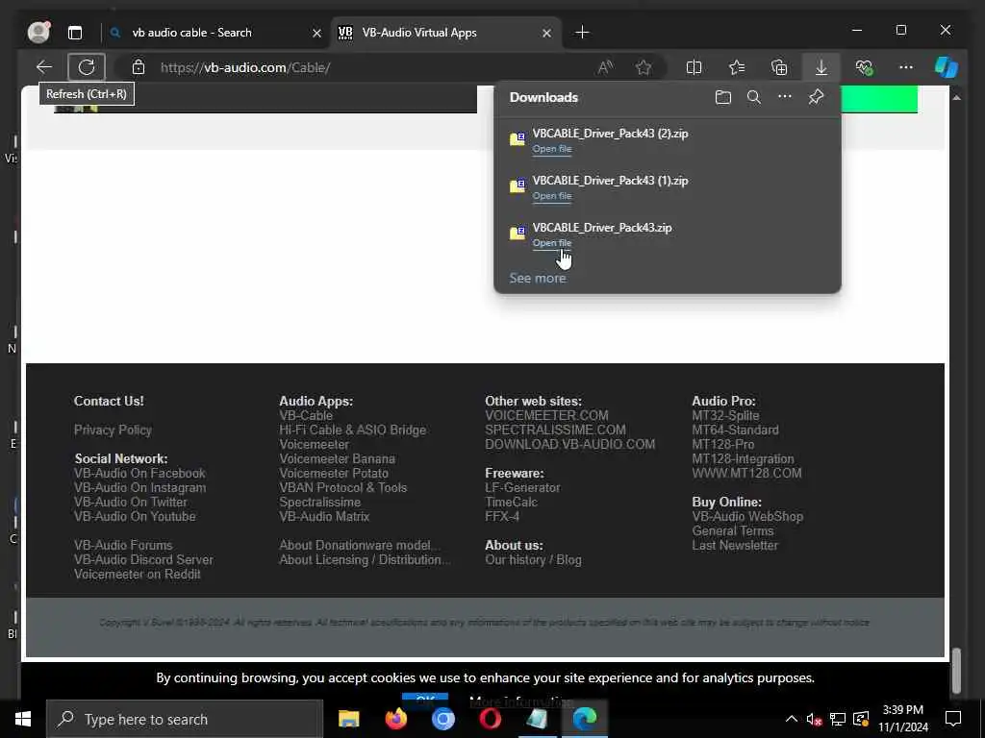The width and height of the screenshot is (985, 738).
Task: Click the Windows Start button
Action: coord(23,719)
